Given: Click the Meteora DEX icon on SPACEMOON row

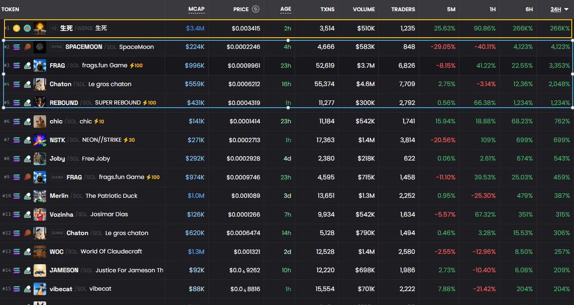Looking at the screenshot, I should [27, 47].
